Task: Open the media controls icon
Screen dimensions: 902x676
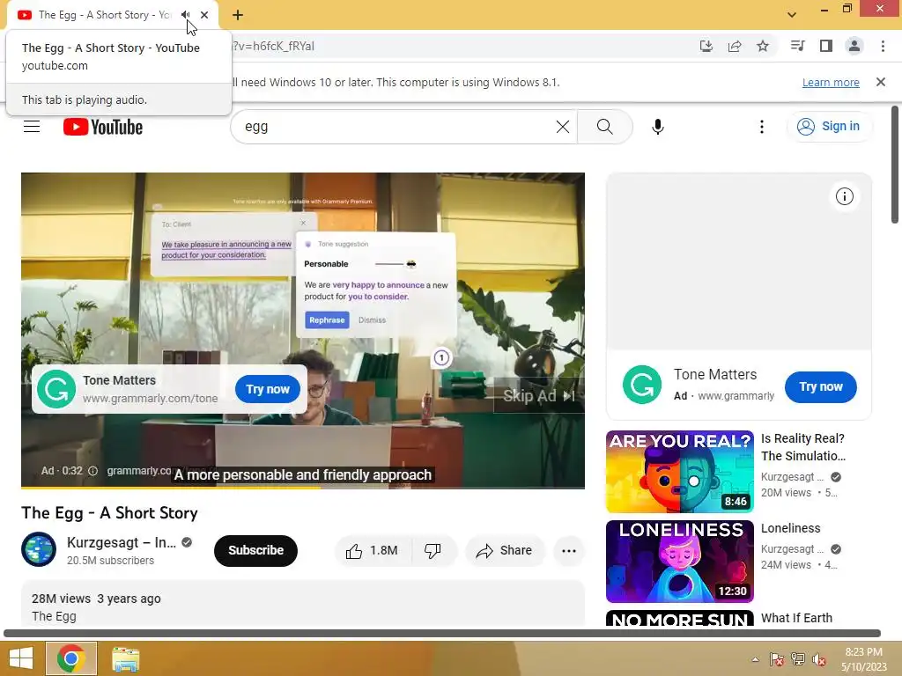Action: (x=797, y=46)
